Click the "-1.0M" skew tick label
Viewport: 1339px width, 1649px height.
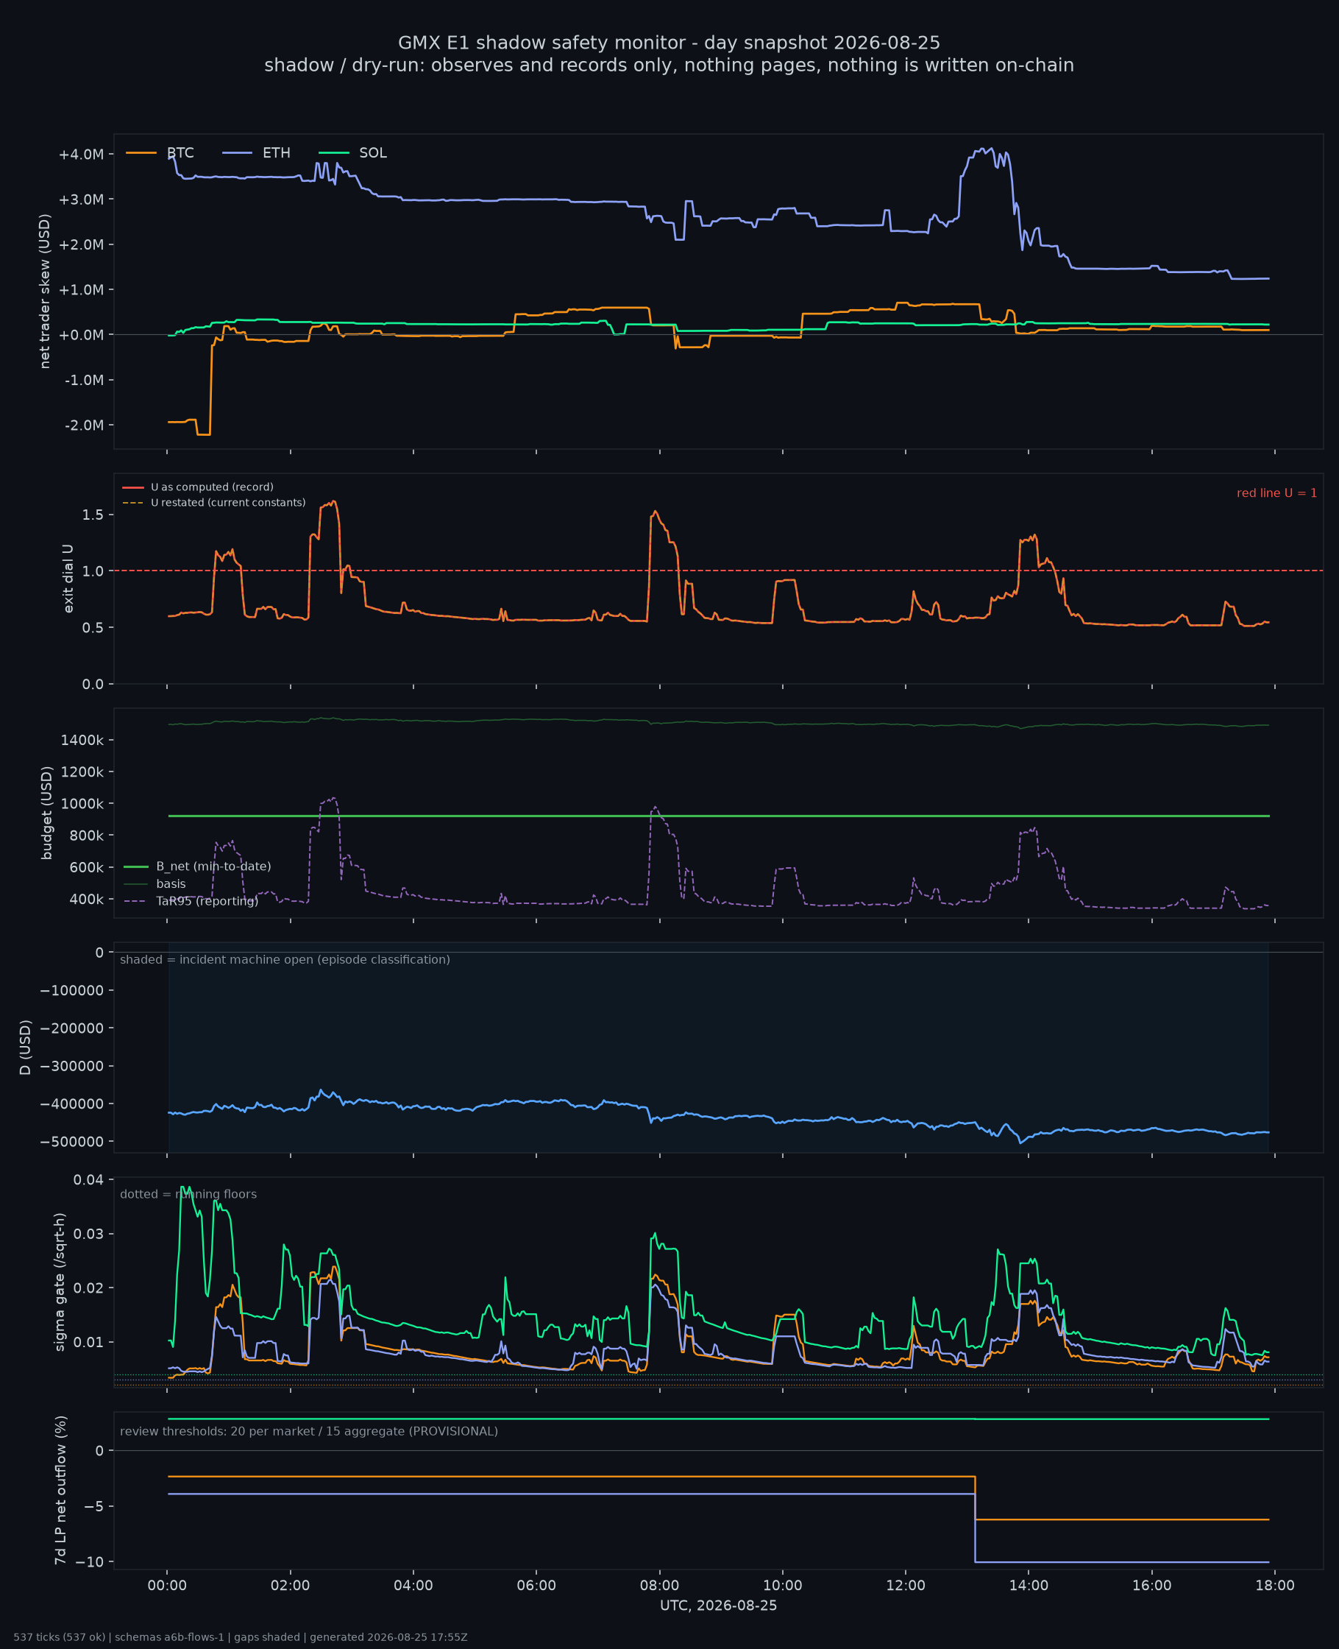[83, 381]
